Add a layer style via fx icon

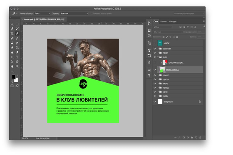179,138
